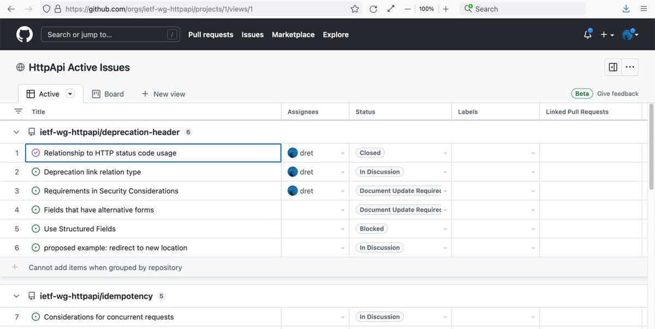Click the Closed status badge
Viewport: 655px width, 329px height.
370,153
